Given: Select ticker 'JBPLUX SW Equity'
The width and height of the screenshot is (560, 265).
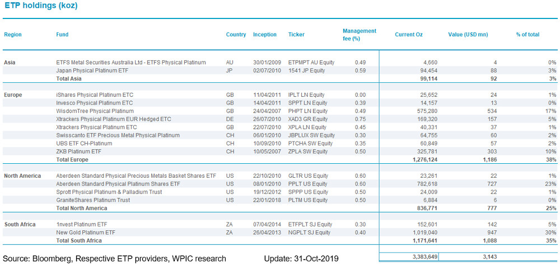Looking at the screenshot, I should [311, 135].
